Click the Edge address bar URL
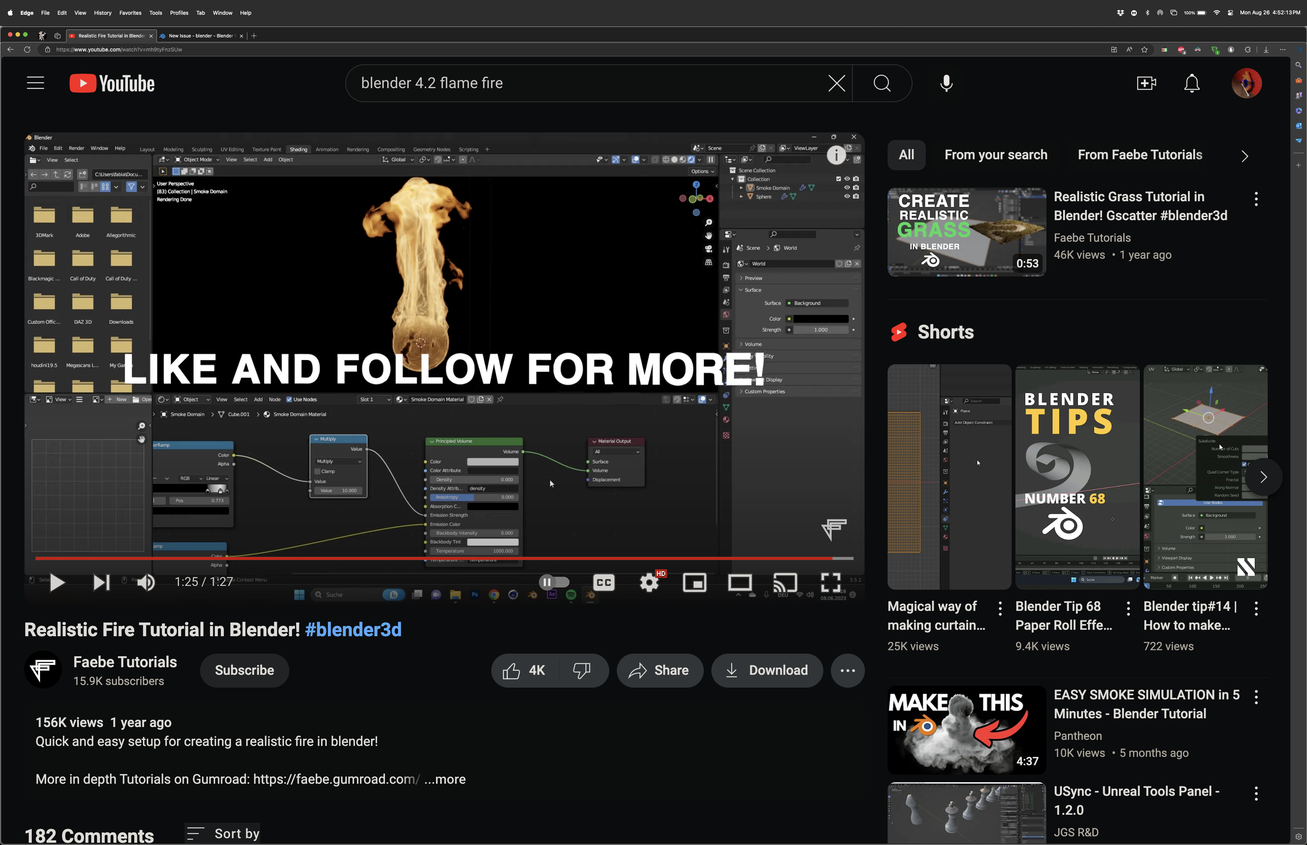 coord(119,50)
